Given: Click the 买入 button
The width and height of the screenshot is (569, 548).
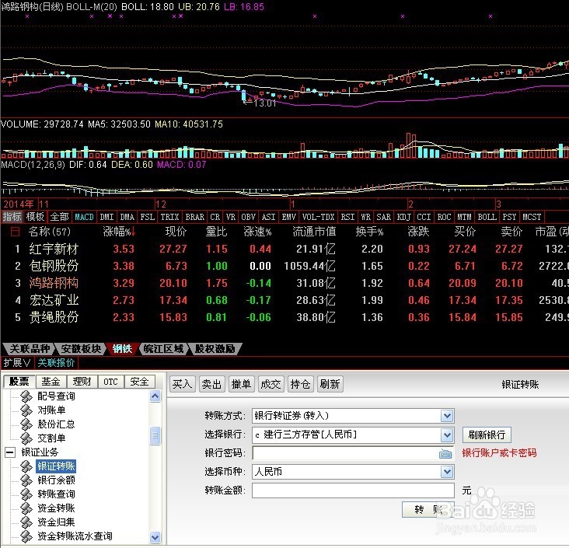Looking at the screenshot, I should point(182,384).
